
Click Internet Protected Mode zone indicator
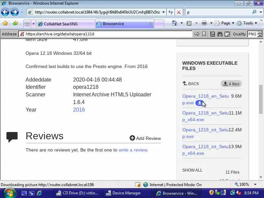click(x=172, y=185)
